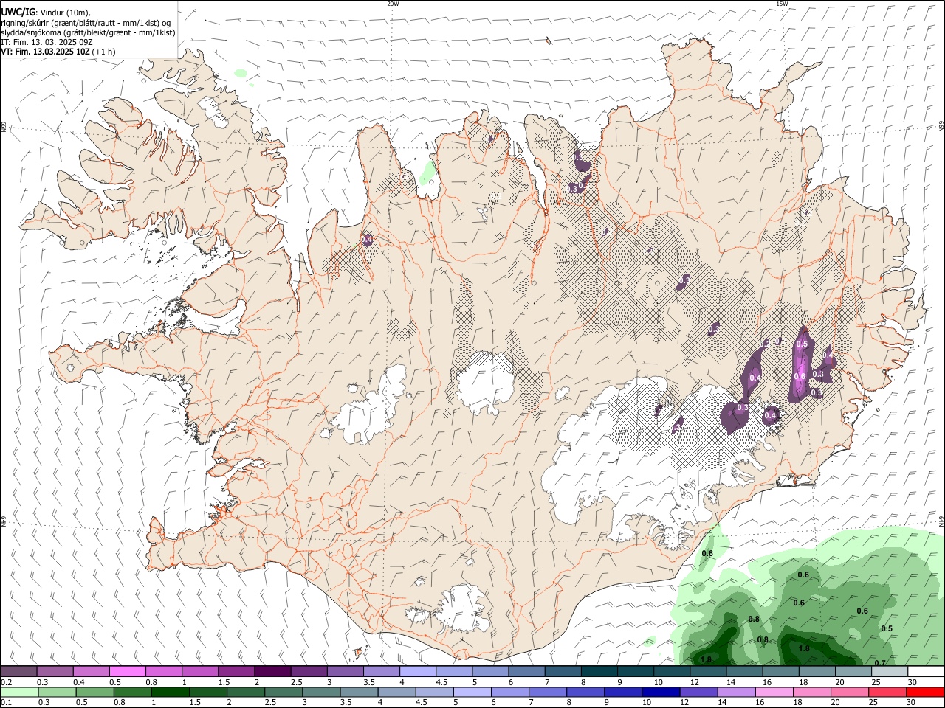Click the 'rigning/skúrir' legend description line
Viewport: 945px width, 708px height.
pyautogui.click(x=86, y=22)
